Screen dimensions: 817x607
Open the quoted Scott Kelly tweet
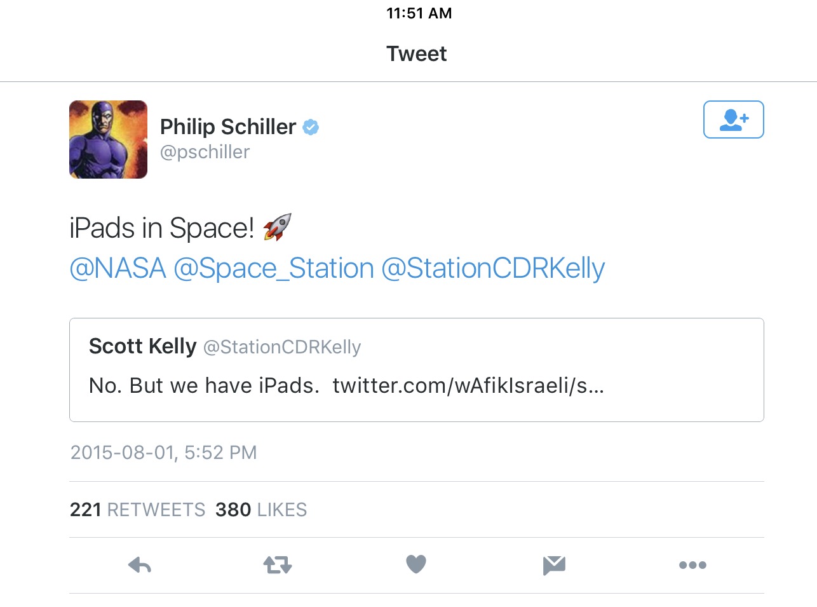tap(417, 370)
